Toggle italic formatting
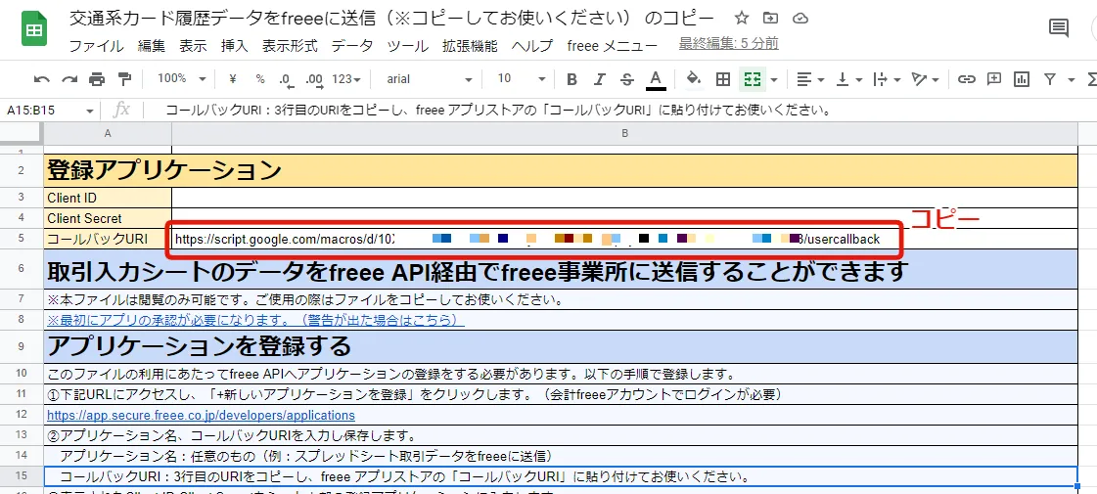Viewport: 1097px width, 494px height. tap(600, 79)
